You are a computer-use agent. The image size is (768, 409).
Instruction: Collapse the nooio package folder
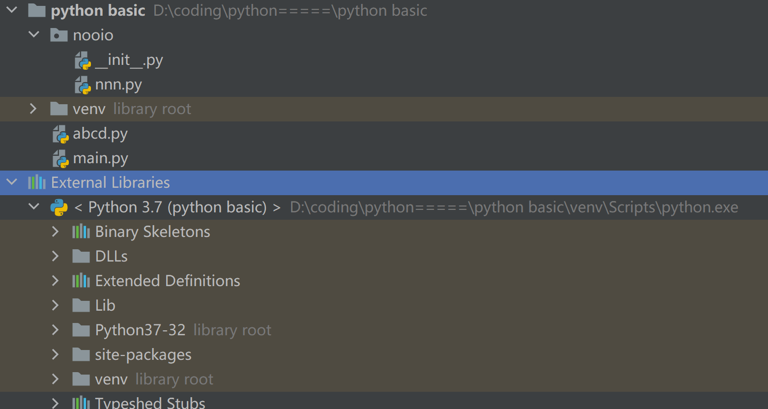(34, 34)
